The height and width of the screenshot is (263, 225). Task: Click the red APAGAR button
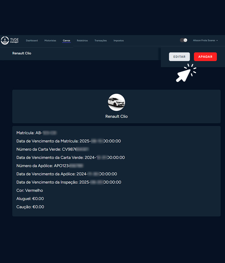pyautogui.click(x=205, y=57)
